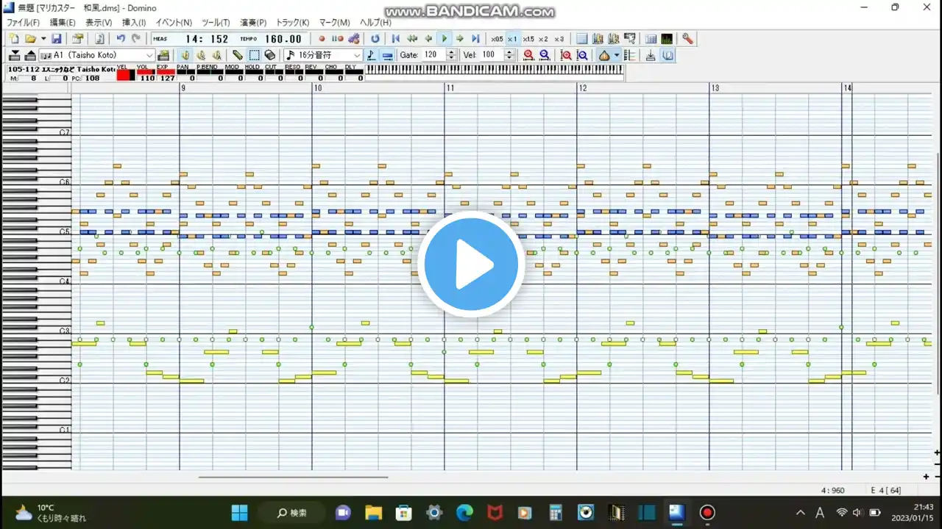This screenshot has height=529, width=942.
Task: Create a new file with the toolbar icon
Action: tap(15, 39)
